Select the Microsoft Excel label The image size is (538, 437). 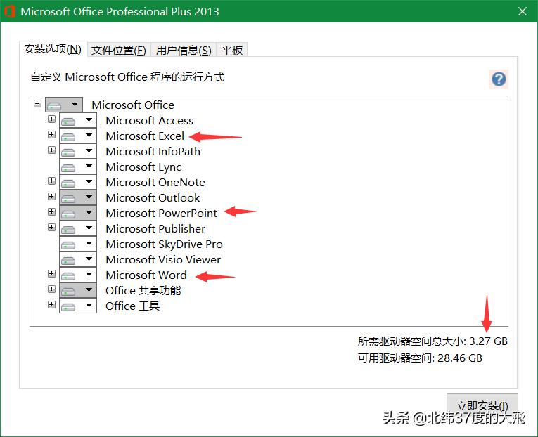(x=145, y=136)
